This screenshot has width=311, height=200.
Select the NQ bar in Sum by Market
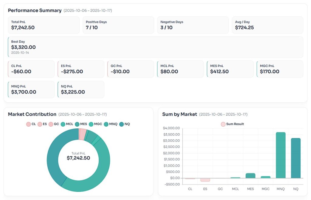point(296,158)
